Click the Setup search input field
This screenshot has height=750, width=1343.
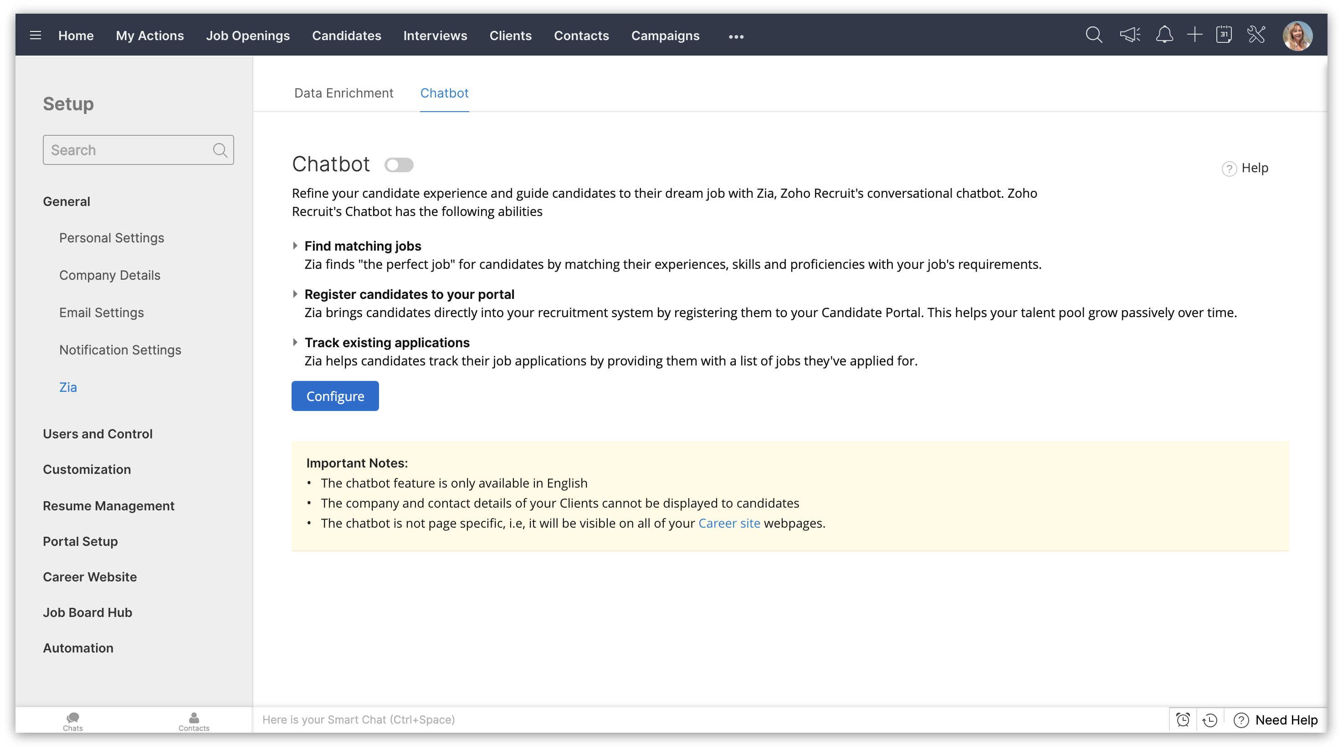pos(128,150)
